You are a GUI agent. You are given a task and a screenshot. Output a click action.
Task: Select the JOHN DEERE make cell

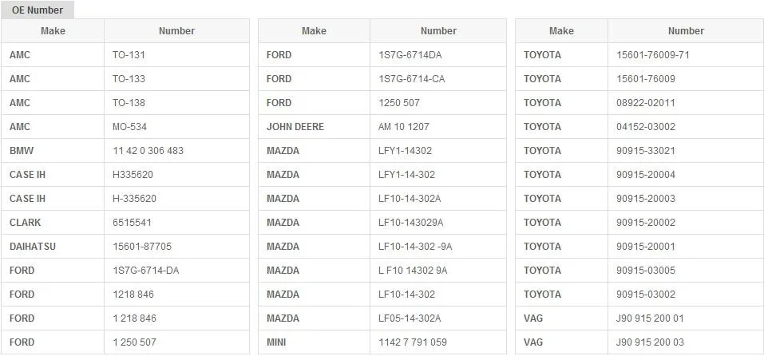point(314,127)
